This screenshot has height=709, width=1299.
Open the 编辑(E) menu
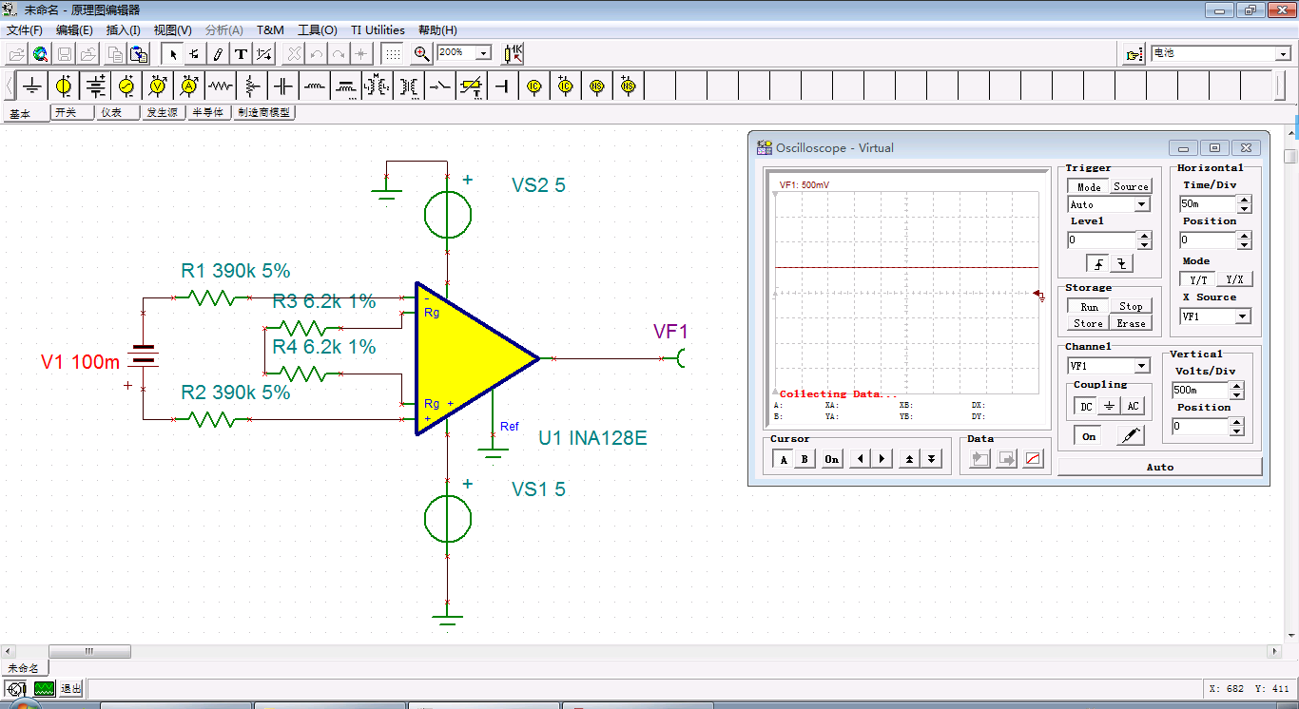74,30
